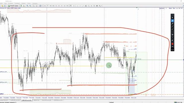Close the dark annotation panel

(173, 15)
